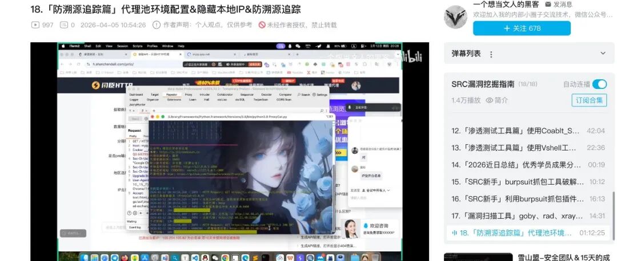617x261 pixels.
Task: Open the Session menu in the iTerm2 menu bar
Action: click(122, 46)
